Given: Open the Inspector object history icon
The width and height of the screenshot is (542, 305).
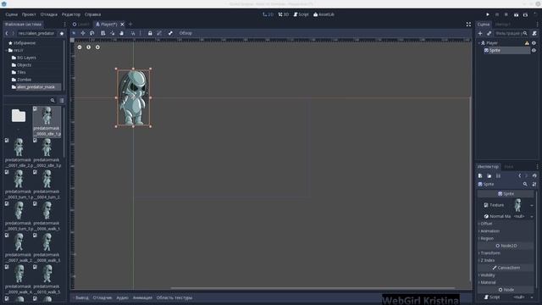Looking at the screenshot, I should pyautogui.click(x=534, y=175).
